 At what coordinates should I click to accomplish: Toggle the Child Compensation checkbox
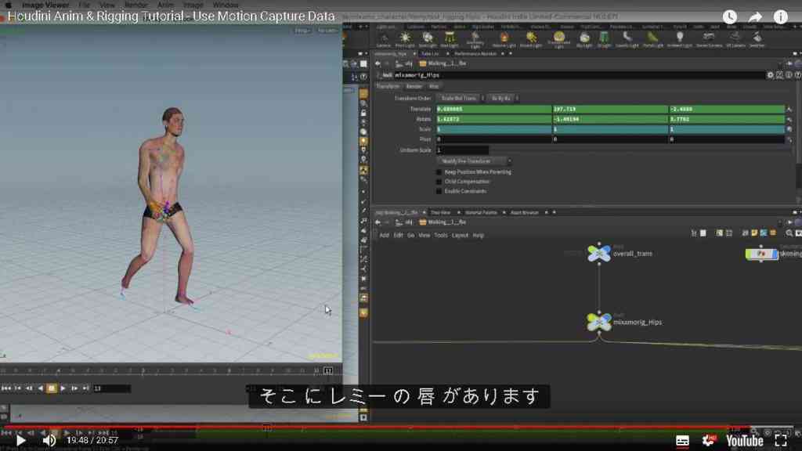pos(439,182)
